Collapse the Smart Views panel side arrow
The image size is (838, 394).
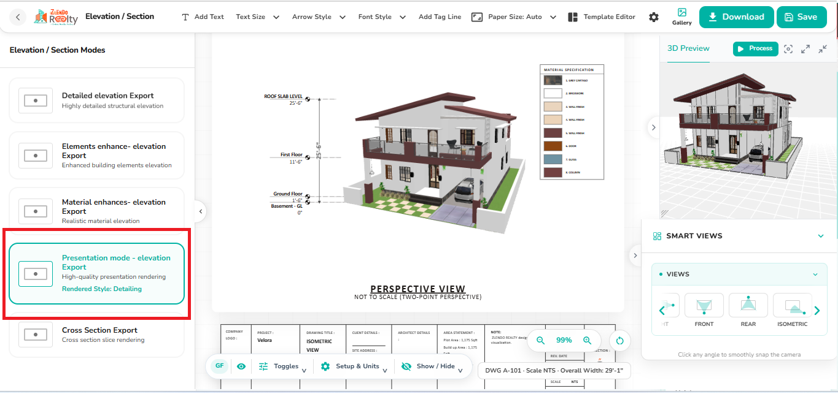tap(635, 256)
